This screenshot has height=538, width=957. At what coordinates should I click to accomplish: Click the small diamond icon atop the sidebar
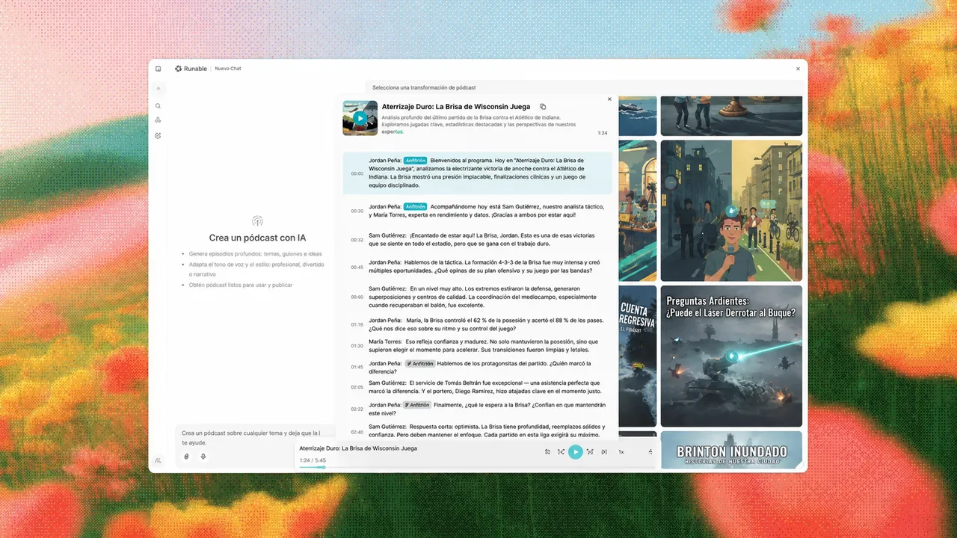click(x=158, y=89)
